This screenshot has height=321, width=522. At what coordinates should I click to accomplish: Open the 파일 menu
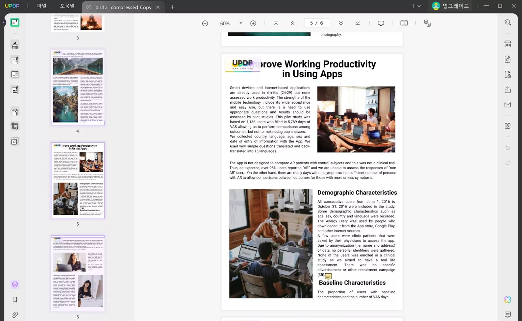(42, 6)
